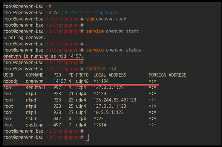
Task: Click the 10.5.5.1:123 address
Action: coord(108,112)
